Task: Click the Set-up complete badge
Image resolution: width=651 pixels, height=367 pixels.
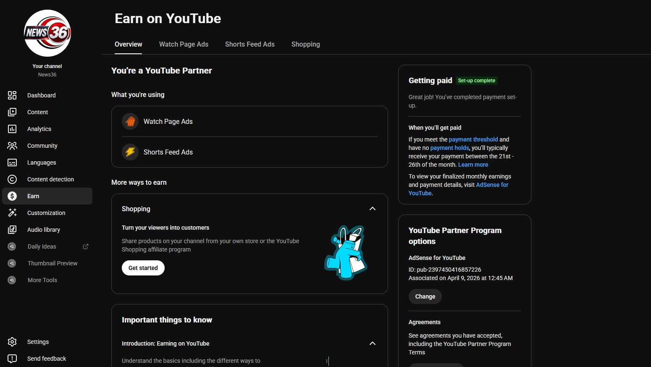Action: [477, 81]
